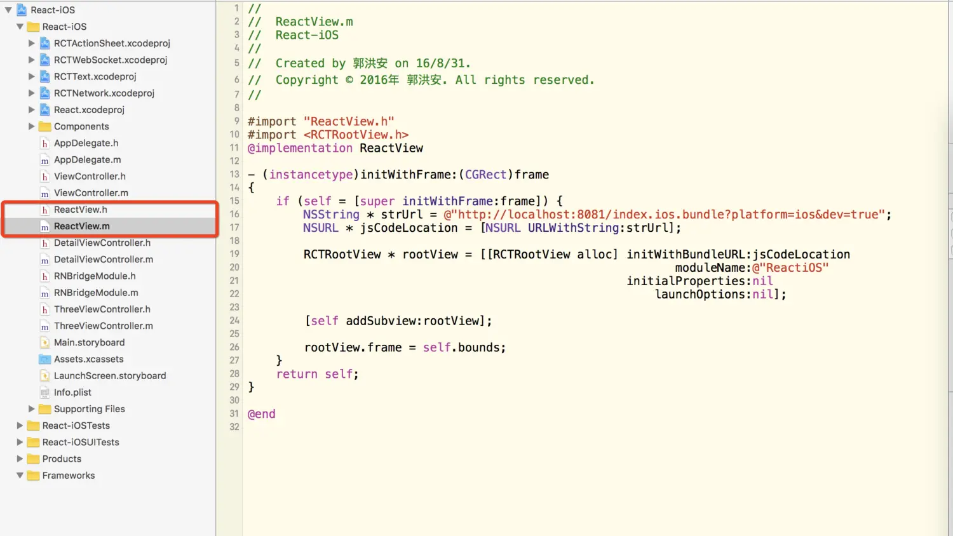Click the @end keyword in the editor
The image size is (953, 536).
tap(261, 414)
